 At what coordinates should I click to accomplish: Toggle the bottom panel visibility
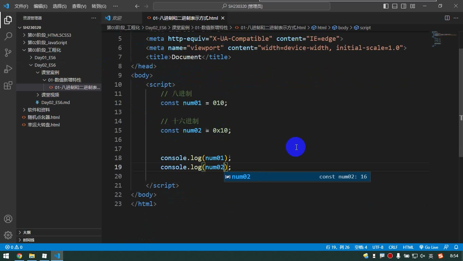pyautogui.click(x=395, y=6)
